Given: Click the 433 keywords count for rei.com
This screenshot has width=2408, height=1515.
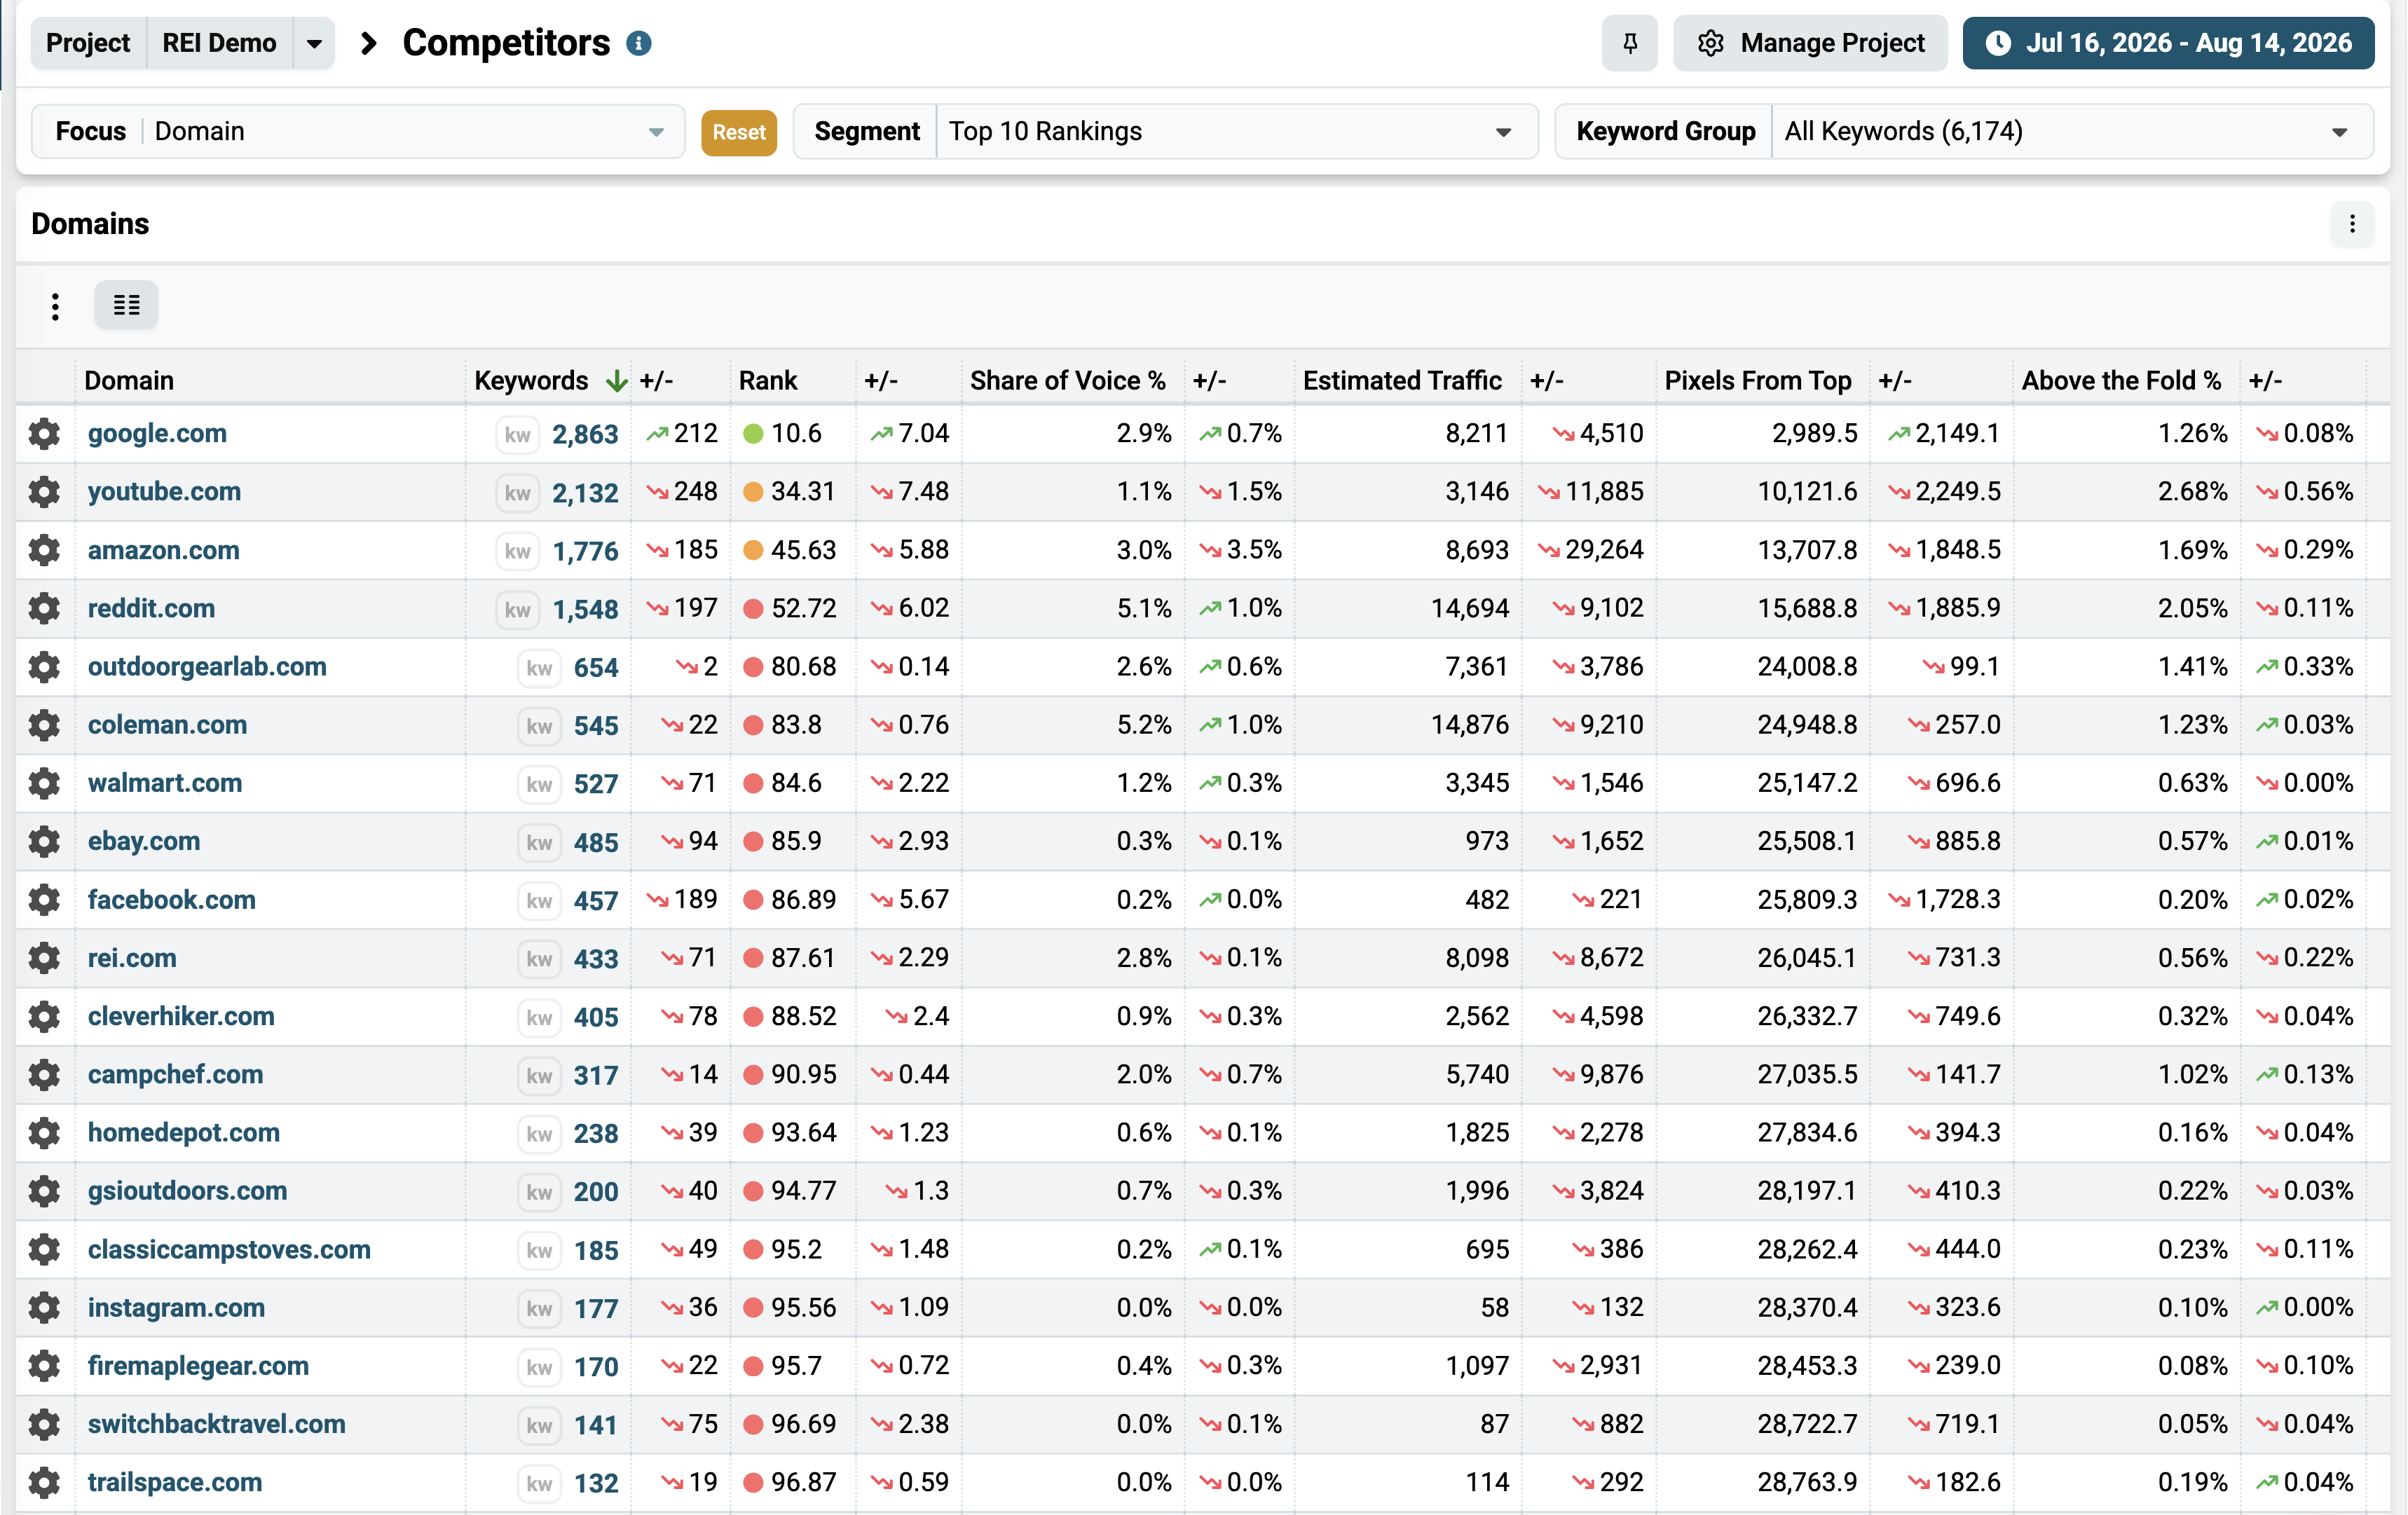Looking at the screenshot, I should [x=596, y=959].
